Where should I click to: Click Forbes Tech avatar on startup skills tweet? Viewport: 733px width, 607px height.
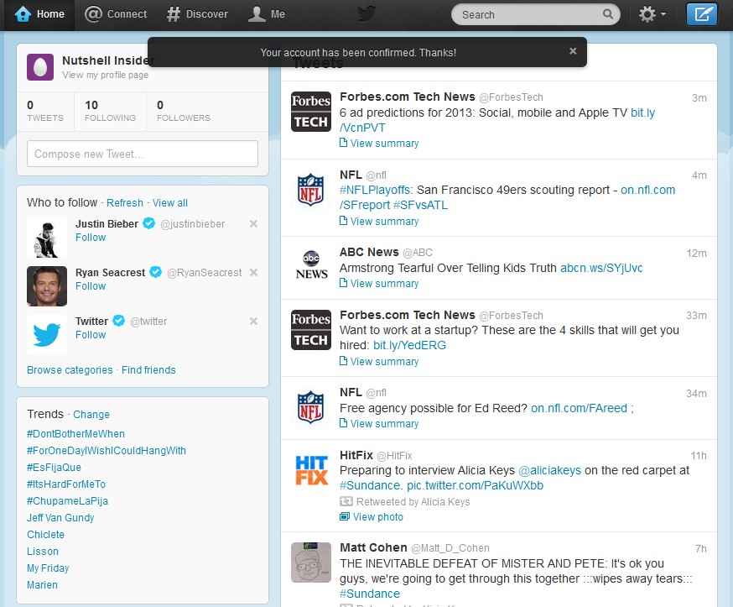[311, 329]
